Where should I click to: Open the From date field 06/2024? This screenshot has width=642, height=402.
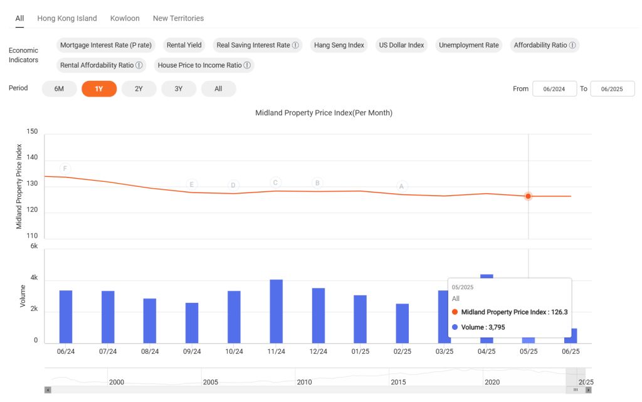click(554, 89)
